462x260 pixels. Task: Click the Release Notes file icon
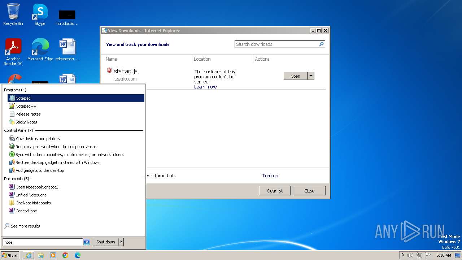[12, 114]
